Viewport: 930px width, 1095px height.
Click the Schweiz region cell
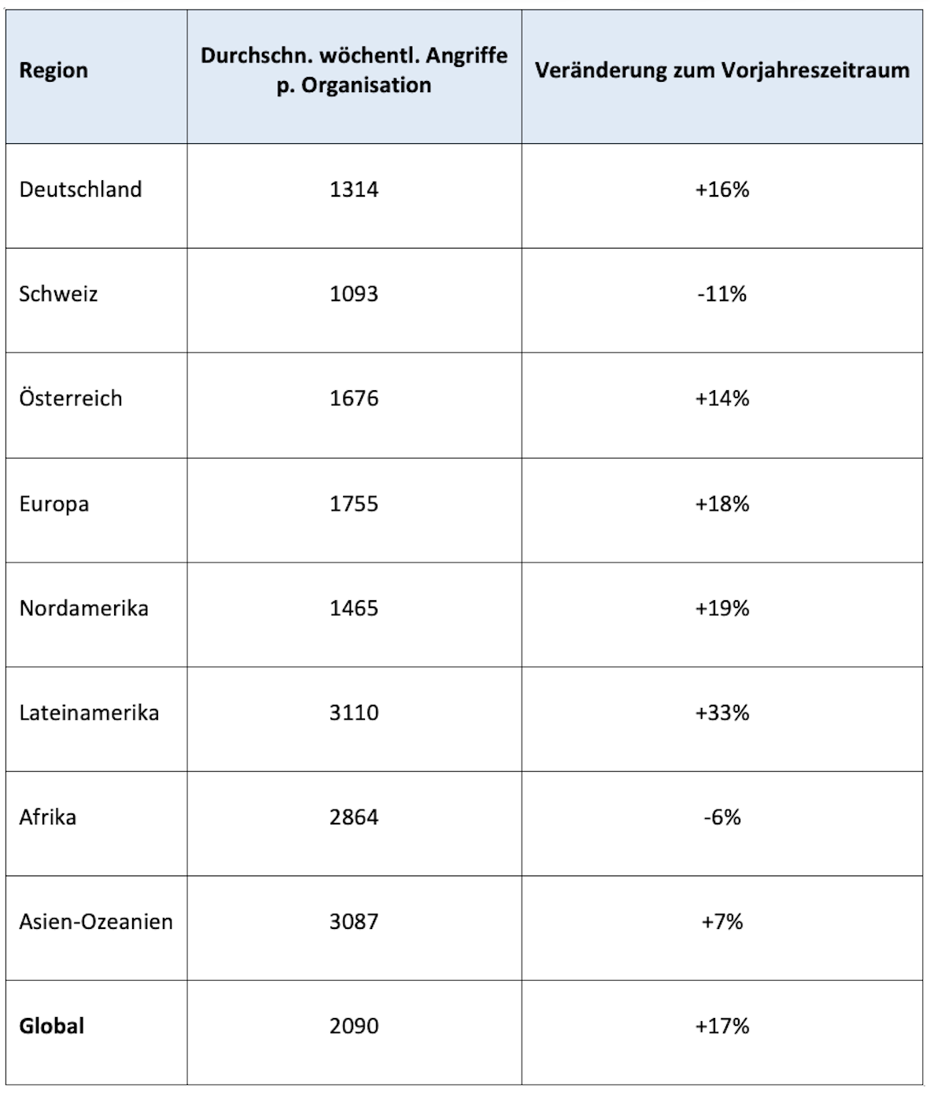click(x=58, y=294)
